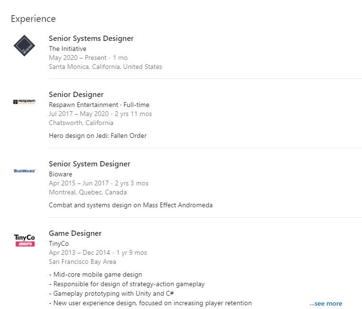Screen dimensions: 362x309
Task: Select the Senior System Designer title
Action: (x=90, y=164)
